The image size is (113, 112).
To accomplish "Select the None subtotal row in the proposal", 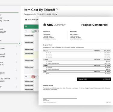I will click(x=77, y=72).
